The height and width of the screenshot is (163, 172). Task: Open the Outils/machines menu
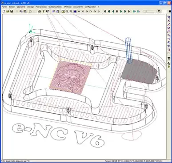(x=55, y=7)
